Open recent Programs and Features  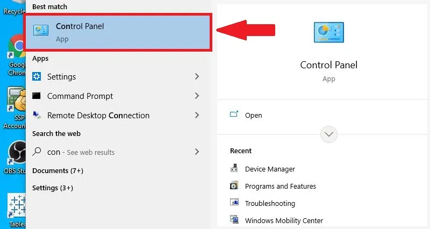[280, 186]
